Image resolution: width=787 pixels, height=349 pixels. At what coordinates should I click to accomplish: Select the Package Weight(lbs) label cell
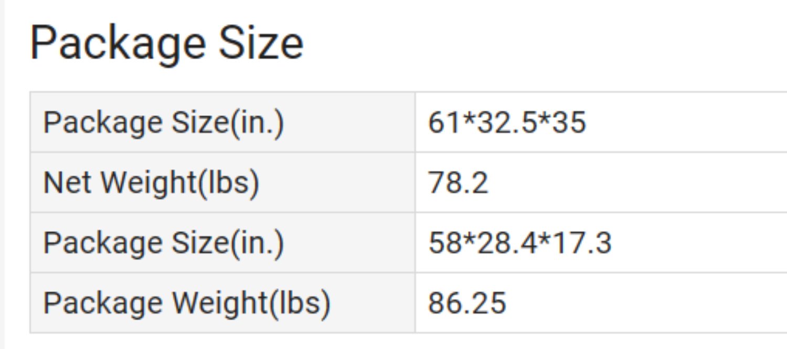coord(222,302)
